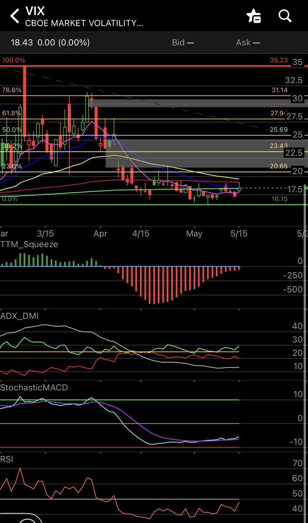The height and width of the screenshot is (523, 308).
Task: Tap the 35.23 Fibonacci price value
Action: click(x=279, y=60)
